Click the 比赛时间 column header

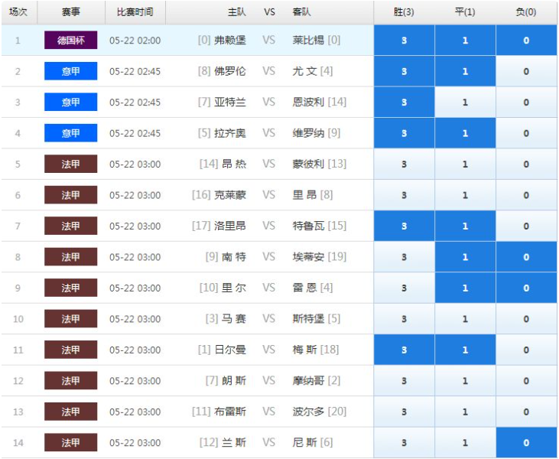point(135,12)
